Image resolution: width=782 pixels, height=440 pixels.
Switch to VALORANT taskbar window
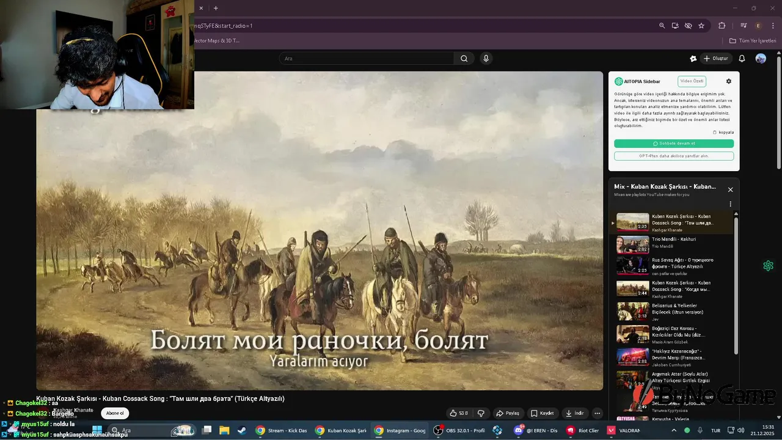pyautogui.click(x=623, y=430)
